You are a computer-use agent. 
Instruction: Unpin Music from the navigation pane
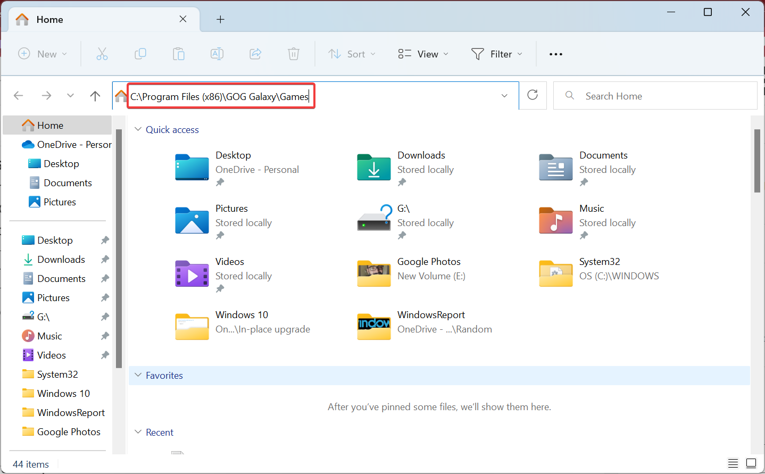pos(105,336)
